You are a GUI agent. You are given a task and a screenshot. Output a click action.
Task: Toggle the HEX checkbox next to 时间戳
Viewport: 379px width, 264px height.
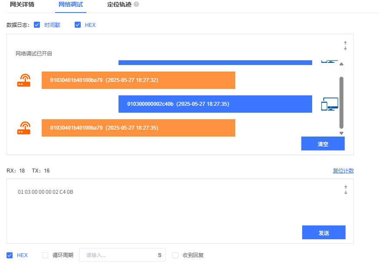point(78,25)
